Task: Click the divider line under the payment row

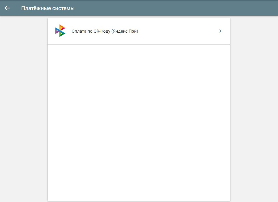Action: (139, 44)
